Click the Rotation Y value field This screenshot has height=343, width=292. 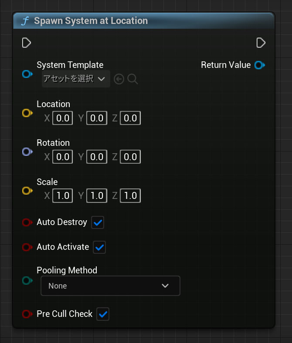click(x=97, y=157)
